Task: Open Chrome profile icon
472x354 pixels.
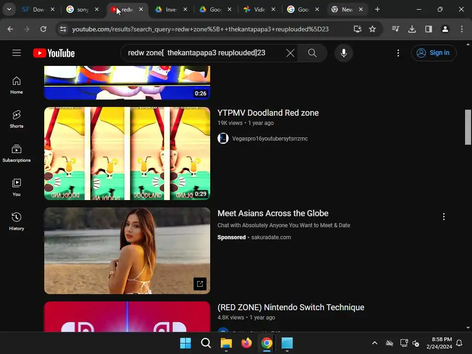Action: [x=445, y=29]
